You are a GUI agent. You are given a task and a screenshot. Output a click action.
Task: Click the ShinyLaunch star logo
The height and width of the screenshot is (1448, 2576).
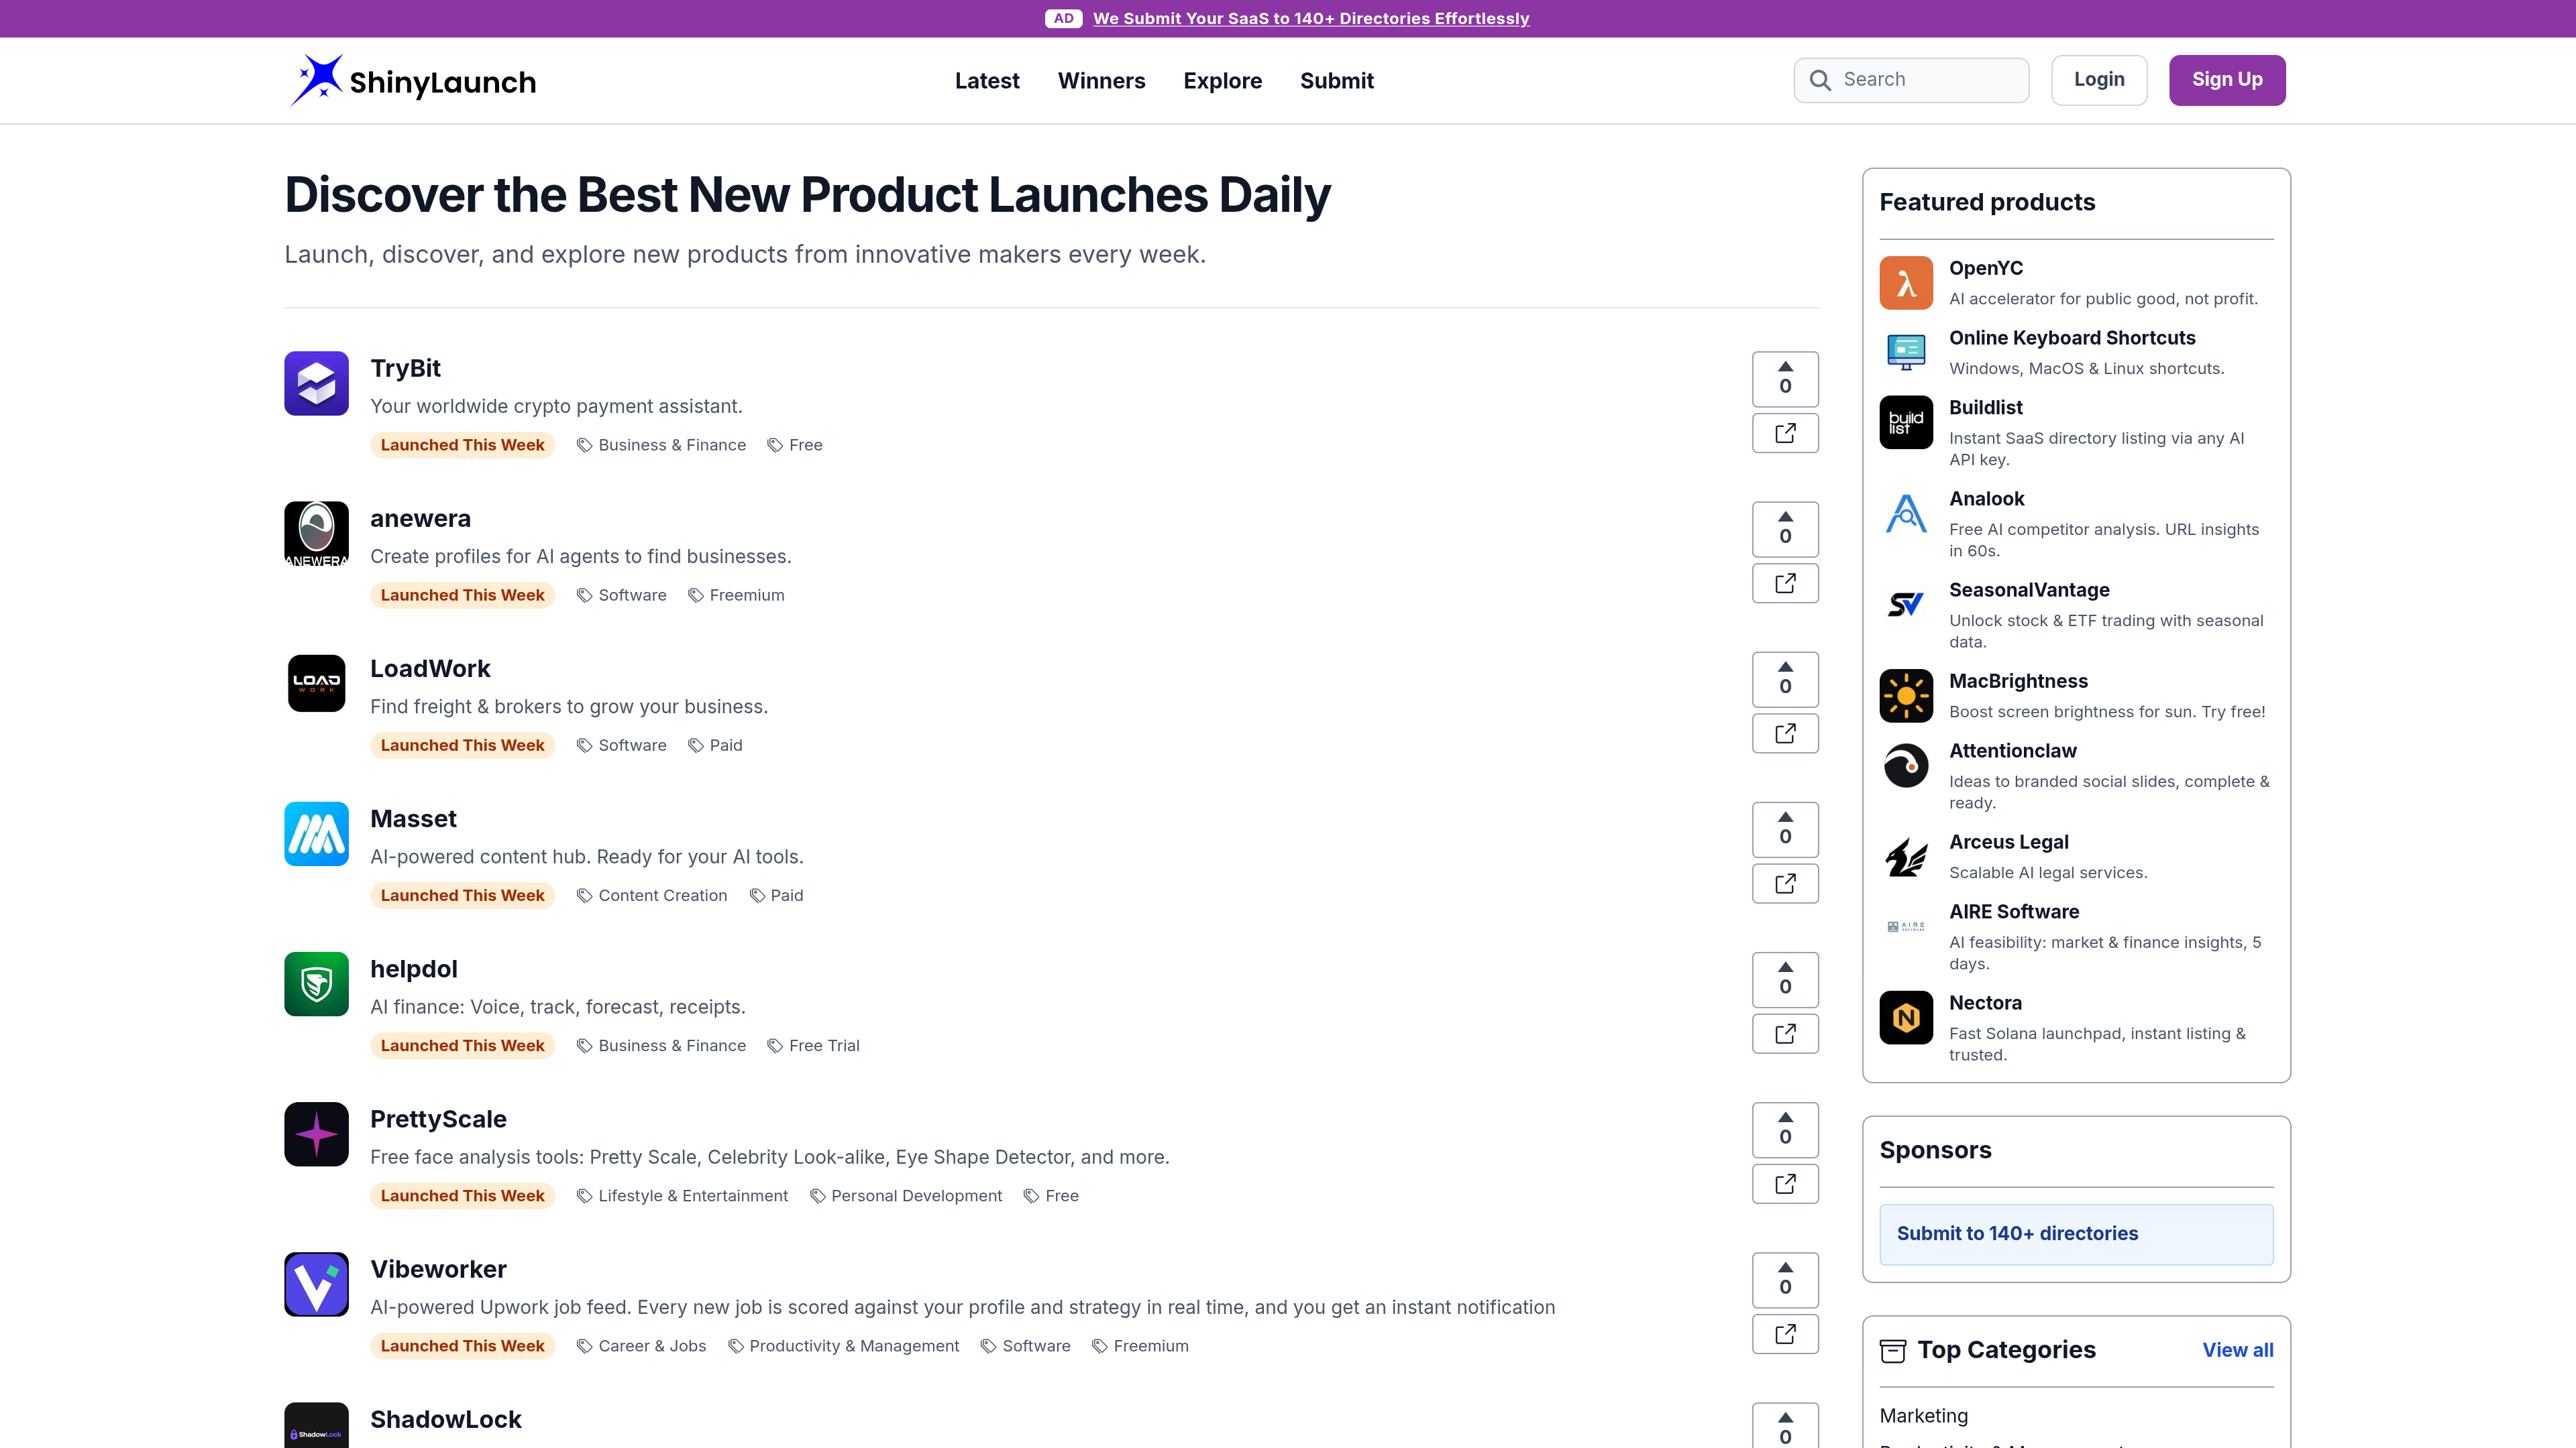(x=316, y=80)
